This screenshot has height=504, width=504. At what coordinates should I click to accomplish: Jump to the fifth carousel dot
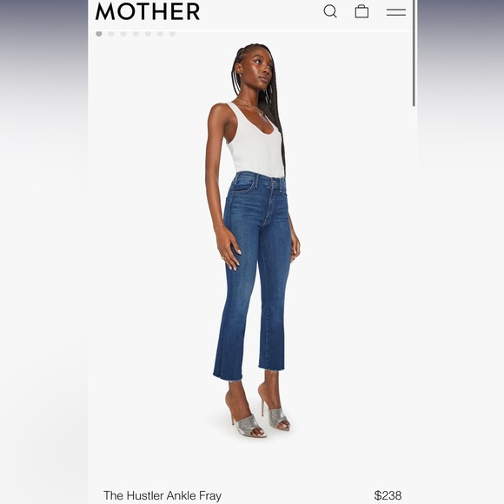coord(148,34)
